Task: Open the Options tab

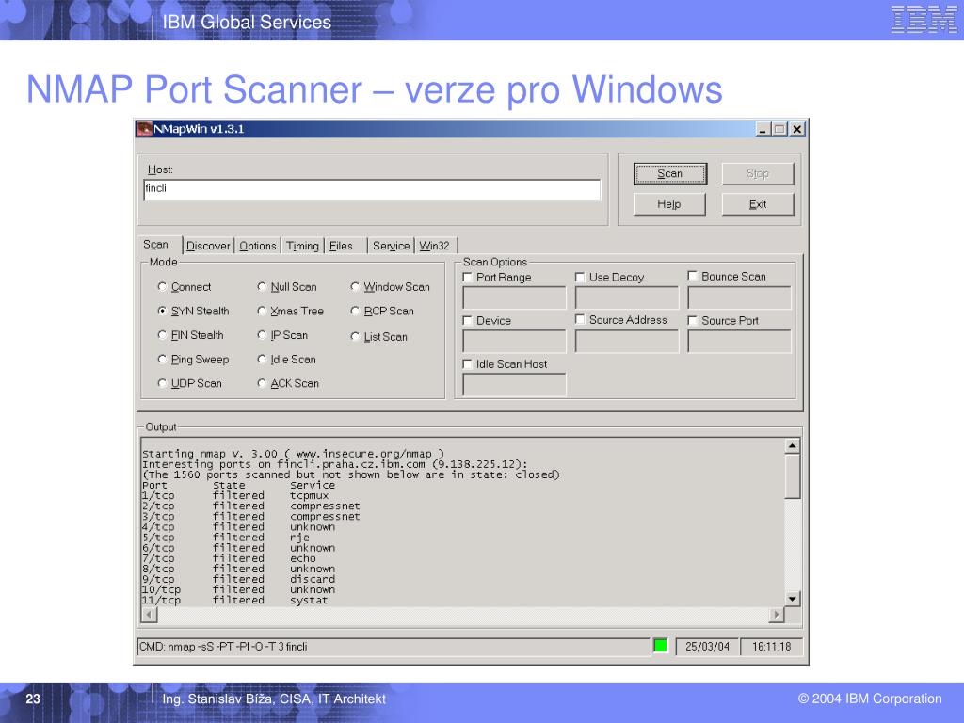Action: point(258,246)
